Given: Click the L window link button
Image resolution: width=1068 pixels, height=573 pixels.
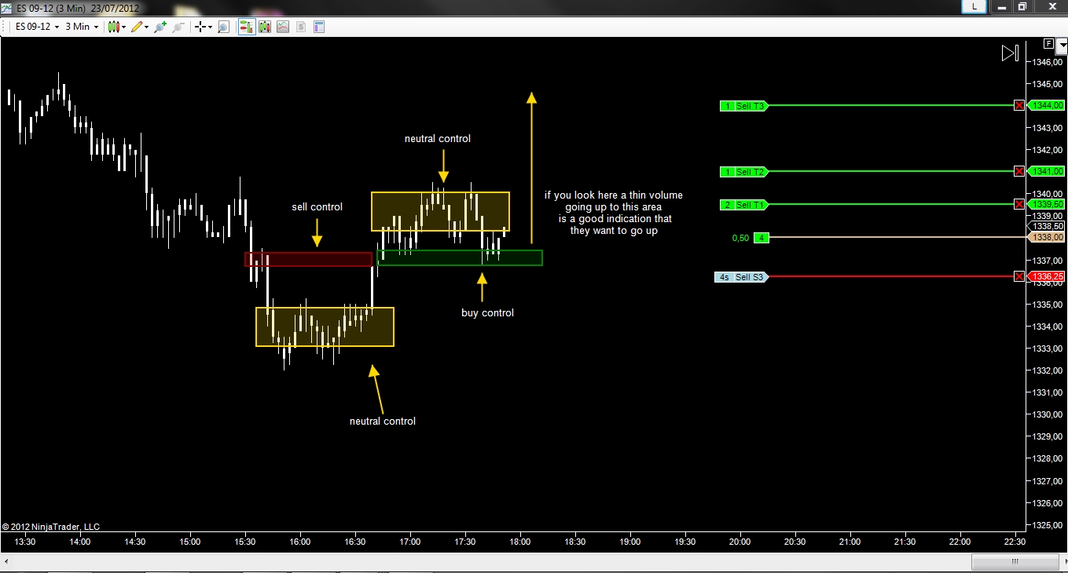Looking at the screenshot, I should click(x=974, y=6).
